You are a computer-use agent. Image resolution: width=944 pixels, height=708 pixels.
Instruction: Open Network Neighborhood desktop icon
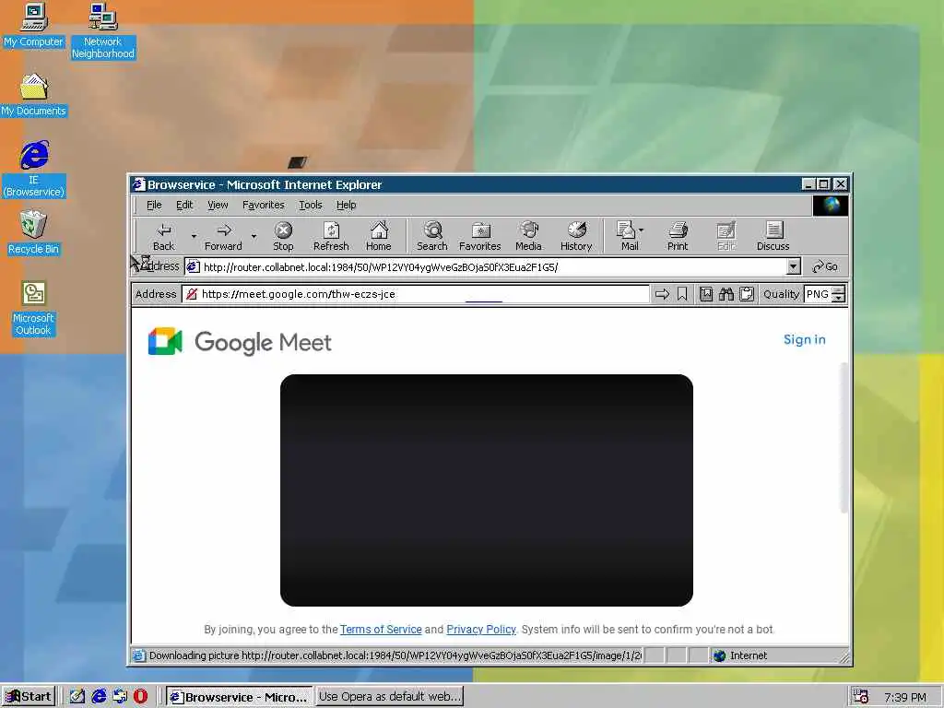coord(103,31)
